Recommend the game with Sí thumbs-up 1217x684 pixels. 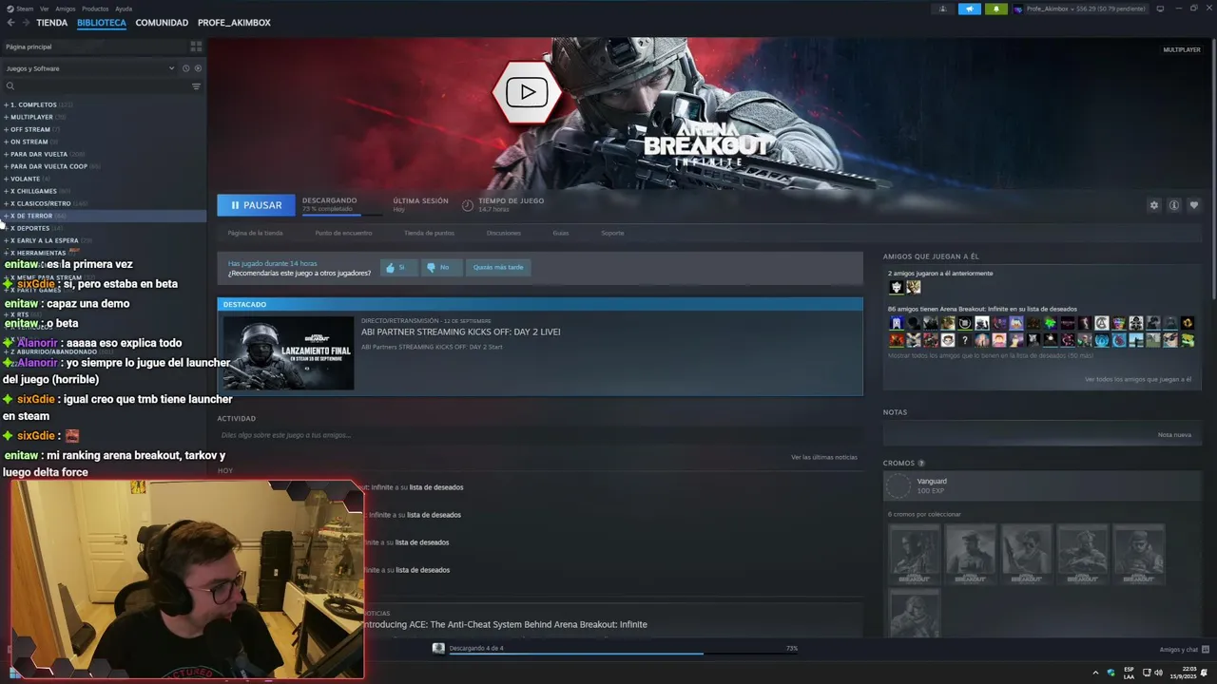(x=399, y=268)
